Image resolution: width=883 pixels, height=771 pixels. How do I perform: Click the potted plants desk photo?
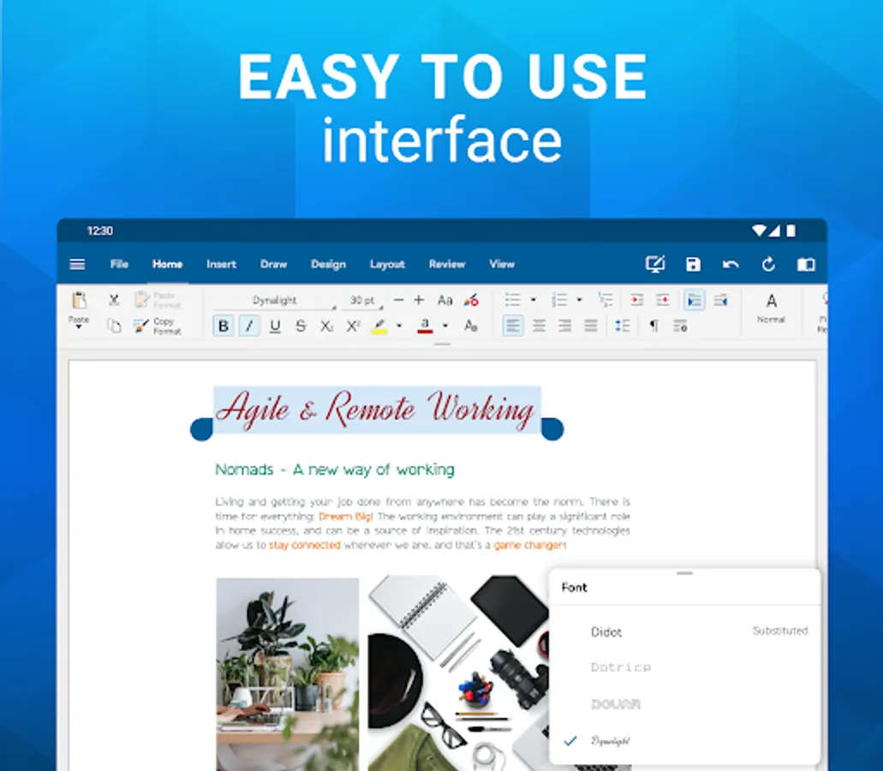click(288, 674)
